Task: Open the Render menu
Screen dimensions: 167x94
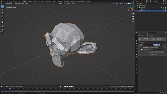Action: tap(10, 1)
